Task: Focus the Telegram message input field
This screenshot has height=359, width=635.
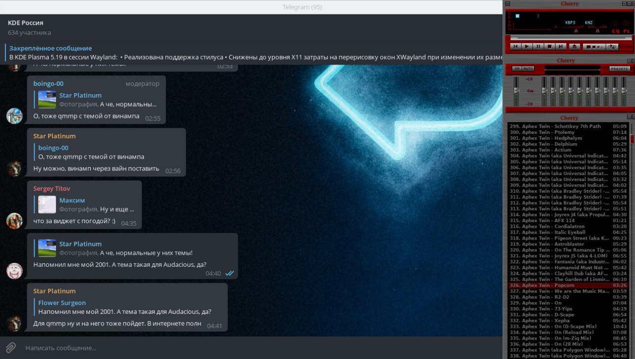Action: (263, 348)
